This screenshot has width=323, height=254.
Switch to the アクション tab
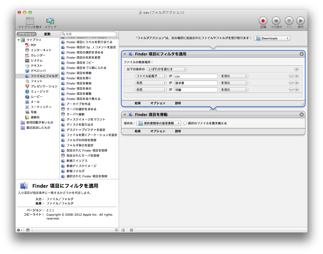coord(26,34)
